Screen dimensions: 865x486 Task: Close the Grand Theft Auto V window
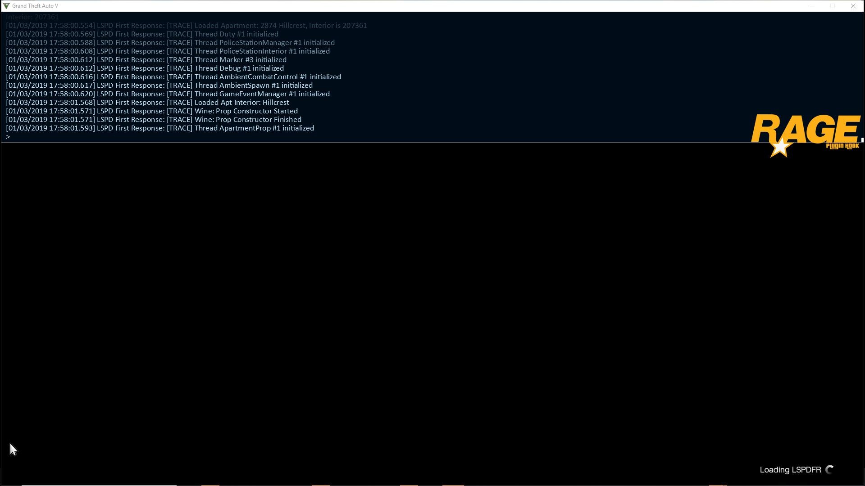tap(853, 6)
